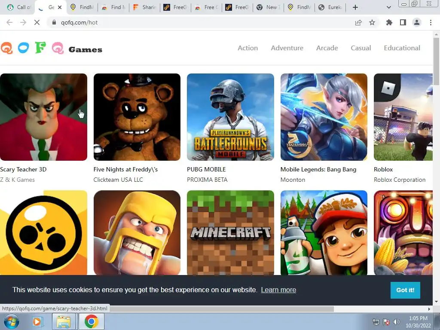Viewport: 440px width, 330px height.
Task: Open the volume speaker tray icon
Action: click(x=396, y=322)
